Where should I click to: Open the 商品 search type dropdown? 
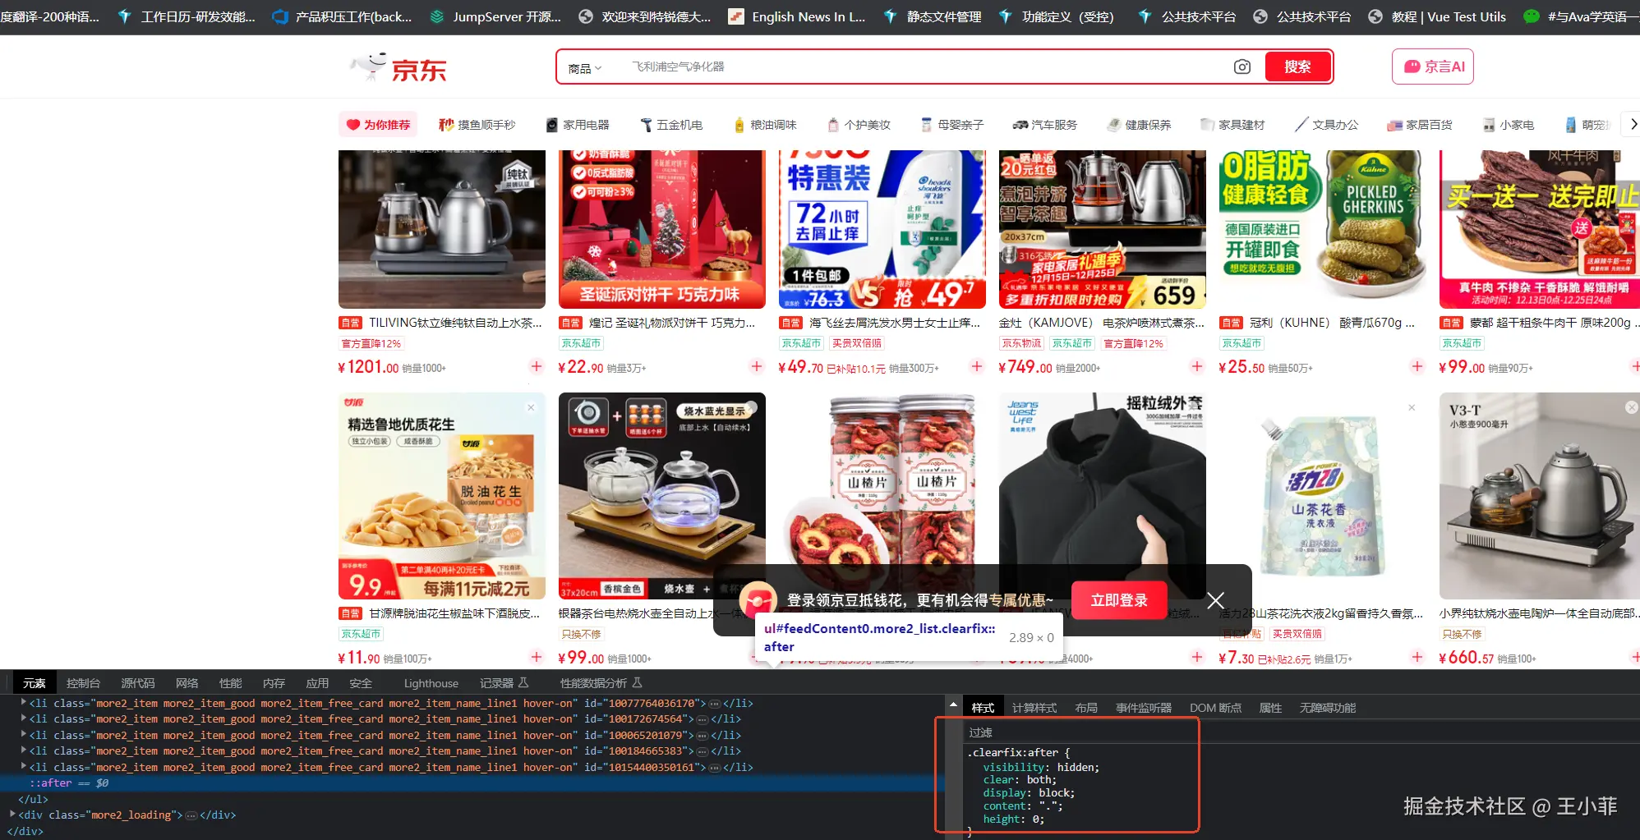pyautogui.click(x=584, y=68)
